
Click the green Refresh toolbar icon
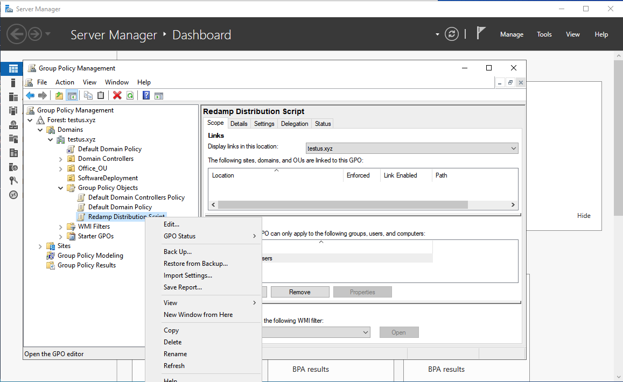point(130,96)
